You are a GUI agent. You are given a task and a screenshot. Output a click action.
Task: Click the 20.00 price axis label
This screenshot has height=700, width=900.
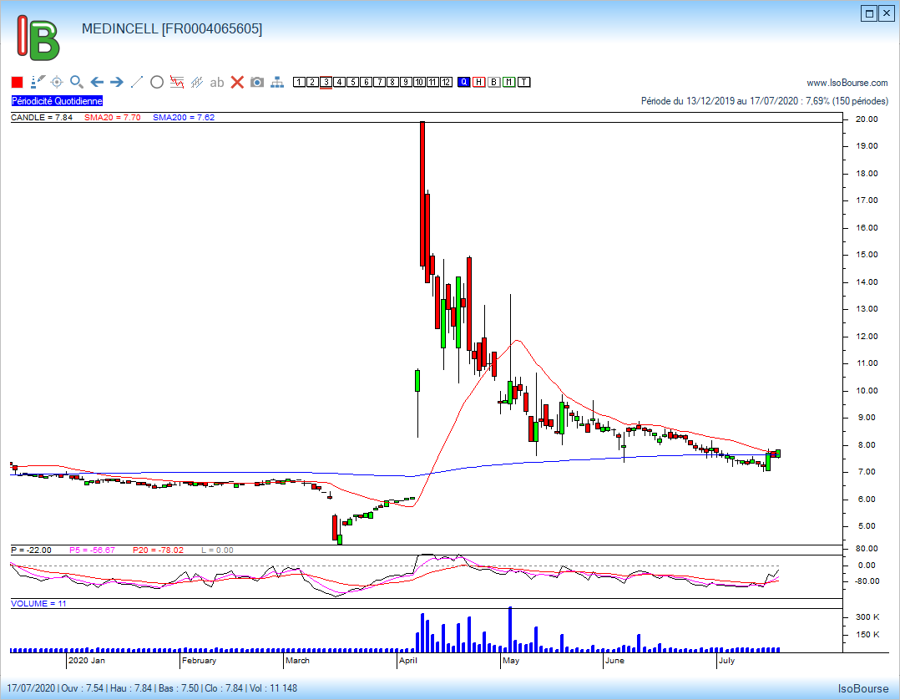click(867, 119)
